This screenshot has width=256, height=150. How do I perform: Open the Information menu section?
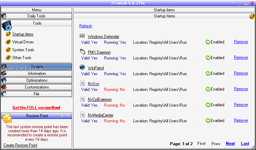pyautogui.click(x=36, y=73)
